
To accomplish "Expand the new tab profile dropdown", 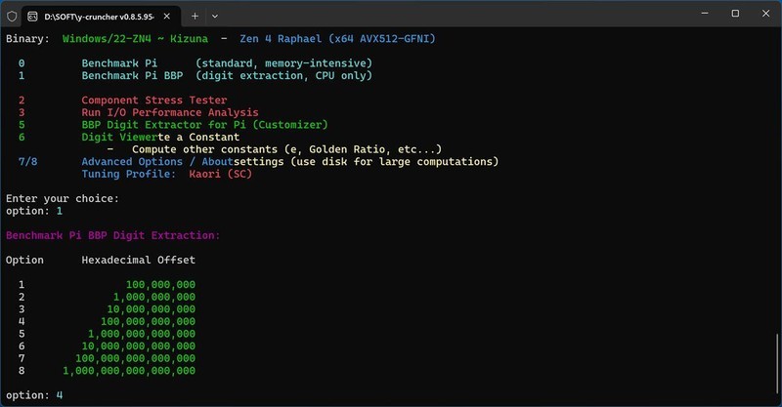I will tap(215, 17).
